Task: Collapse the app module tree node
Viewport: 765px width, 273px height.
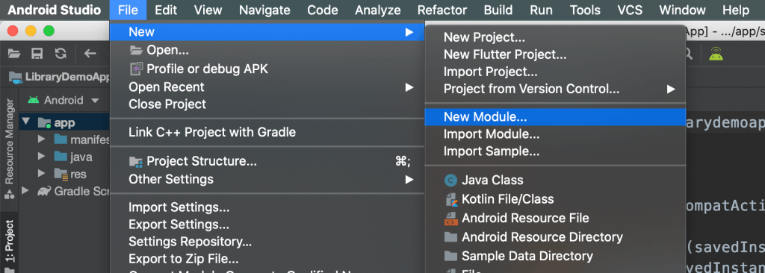Action: click(26, 122)
